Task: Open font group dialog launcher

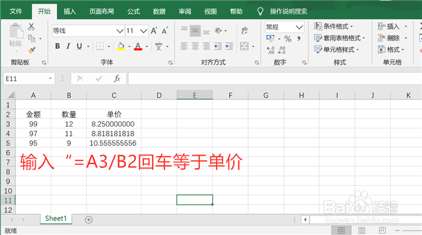Action: (170, 62)
